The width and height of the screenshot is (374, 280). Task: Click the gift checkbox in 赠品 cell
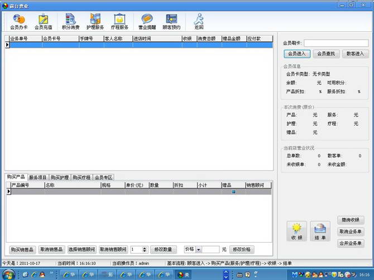(234, 191)
